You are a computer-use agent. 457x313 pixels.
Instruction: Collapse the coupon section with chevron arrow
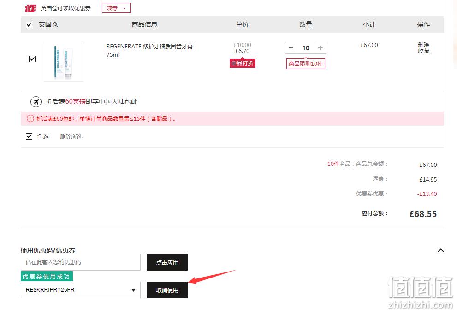[x=441, y=250]
